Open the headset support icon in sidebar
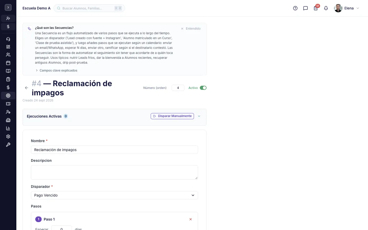Viewport: 368px width, 230px height. pos(8,39)
